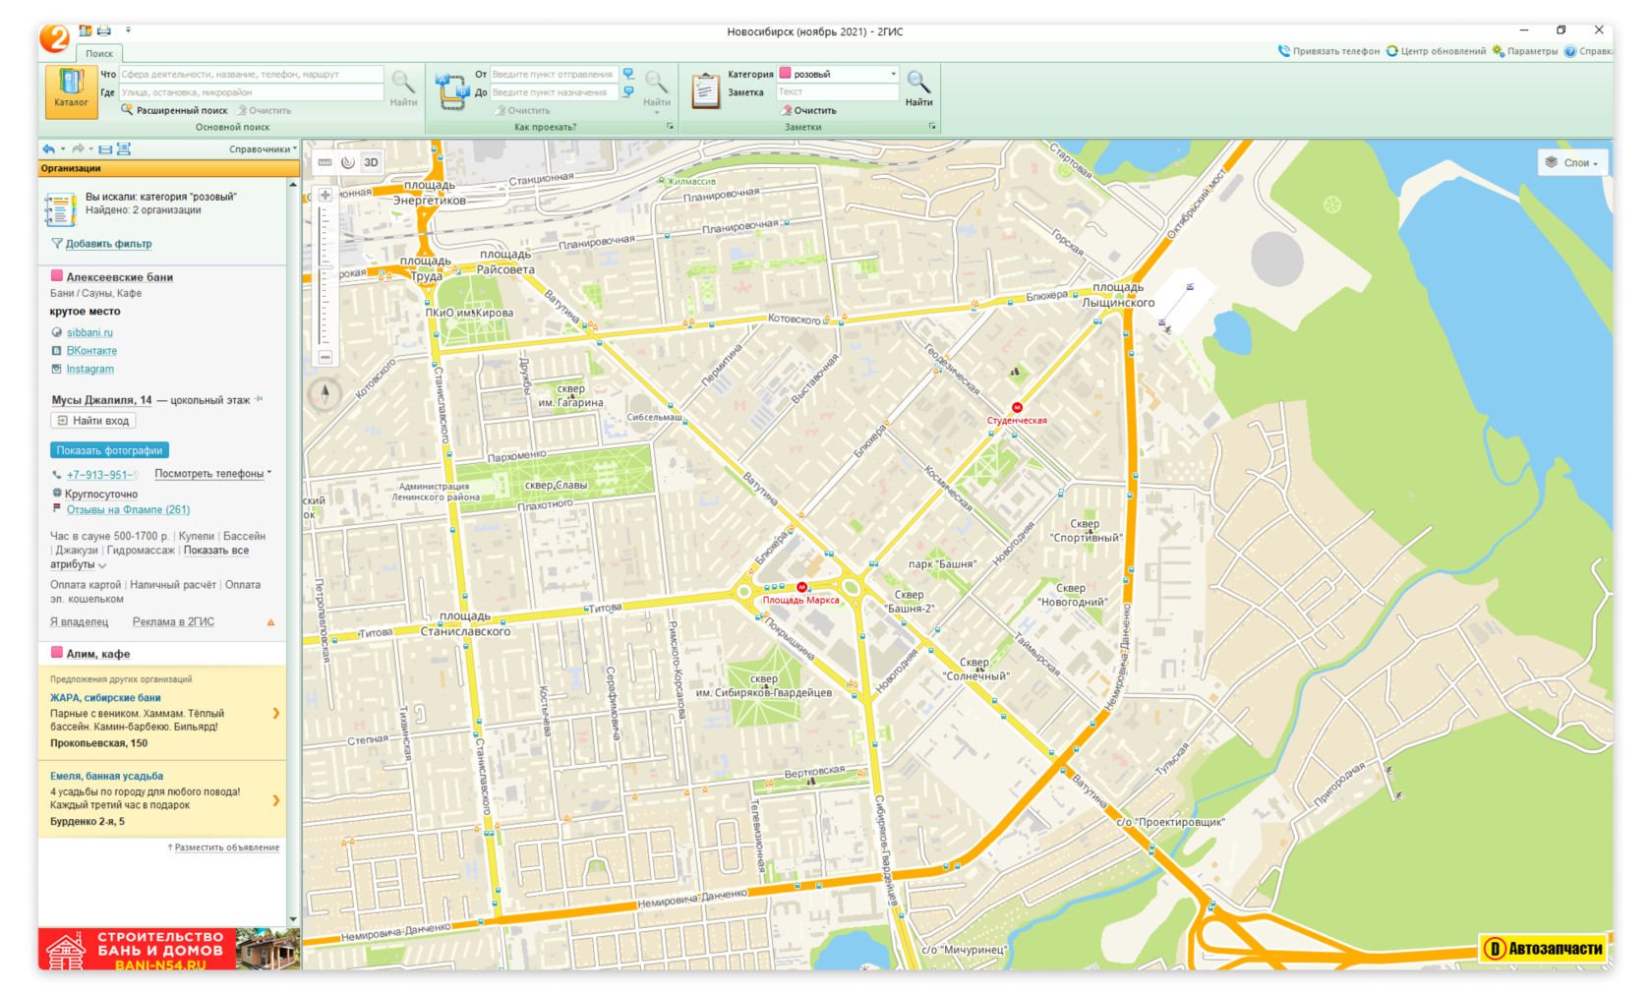1652x994 pixels.
Task: Click the pink swatch beside Алексеевские бани
Action: pos(56,276)
